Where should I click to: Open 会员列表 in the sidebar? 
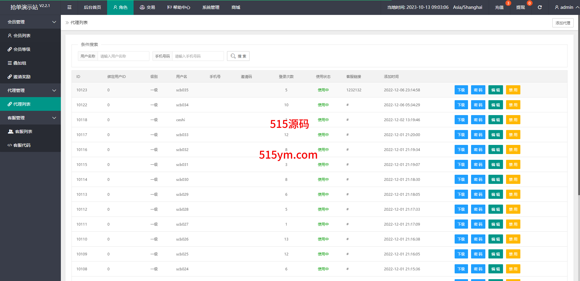(x=22, y=36)
